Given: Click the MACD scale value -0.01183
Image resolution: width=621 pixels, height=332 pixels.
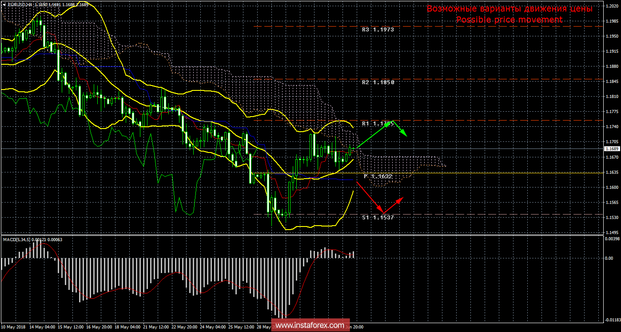Looking at the screenshot, I should [x=613, y=320].
